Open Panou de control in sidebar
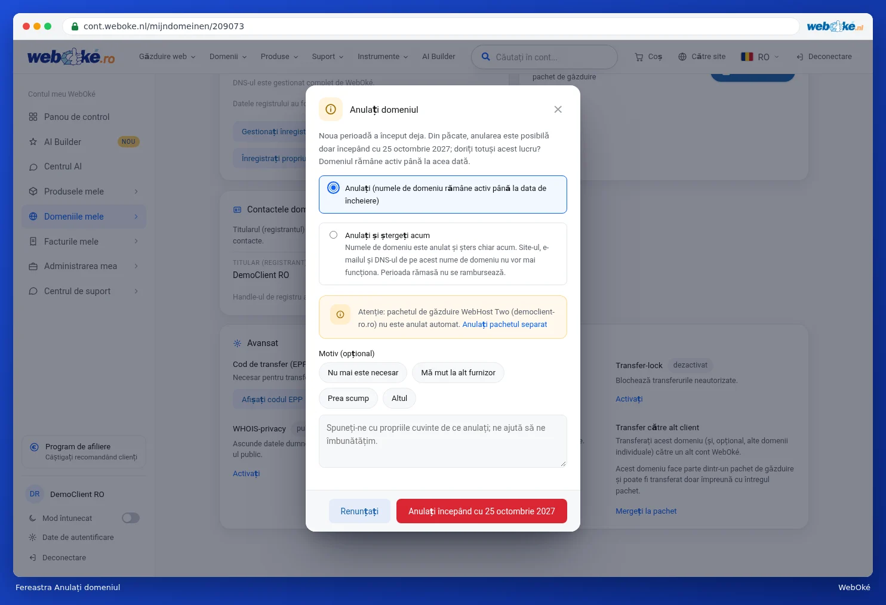Image resolution: width=886 pixels, height=605 pixels. pos(84,117)
